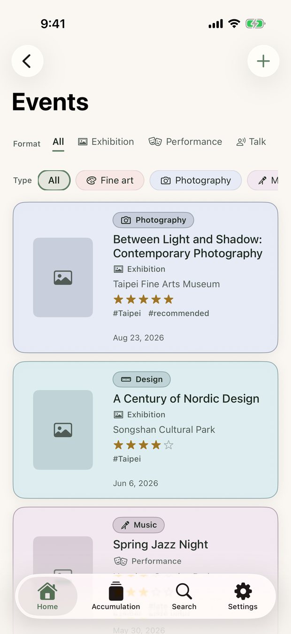Choose the All format tab
This screenshot has height=634, width=291.
[58, 143]
